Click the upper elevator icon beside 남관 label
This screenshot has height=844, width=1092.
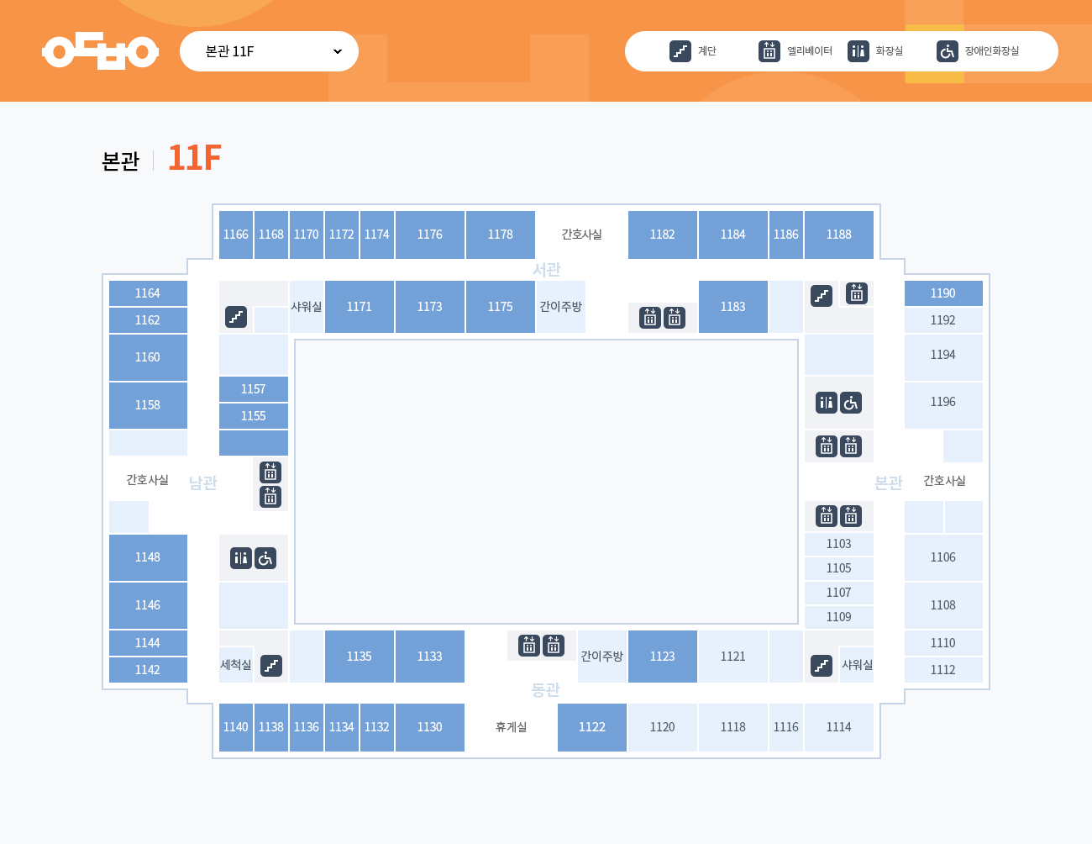pyautogui.click(x=270, y=472)
